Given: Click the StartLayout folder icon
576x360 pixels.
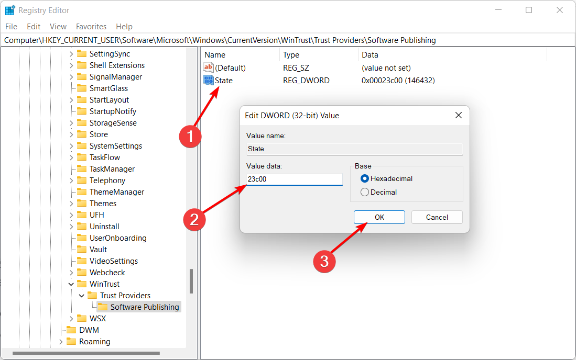Looking at the screenshot, I should coord(82,100).
